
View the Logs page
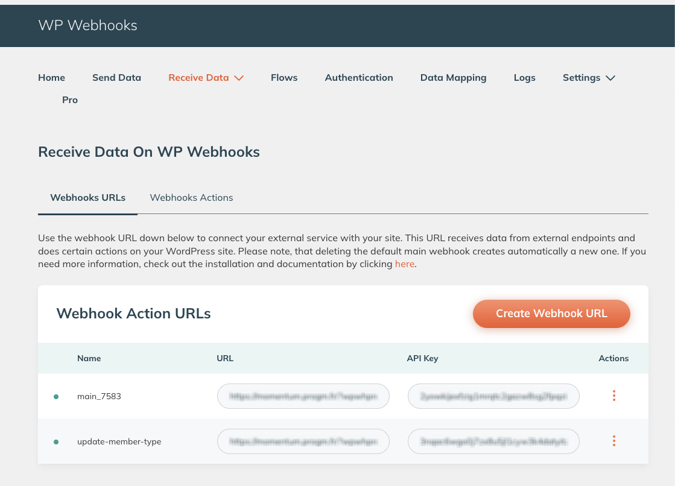(x=524, y=77)
